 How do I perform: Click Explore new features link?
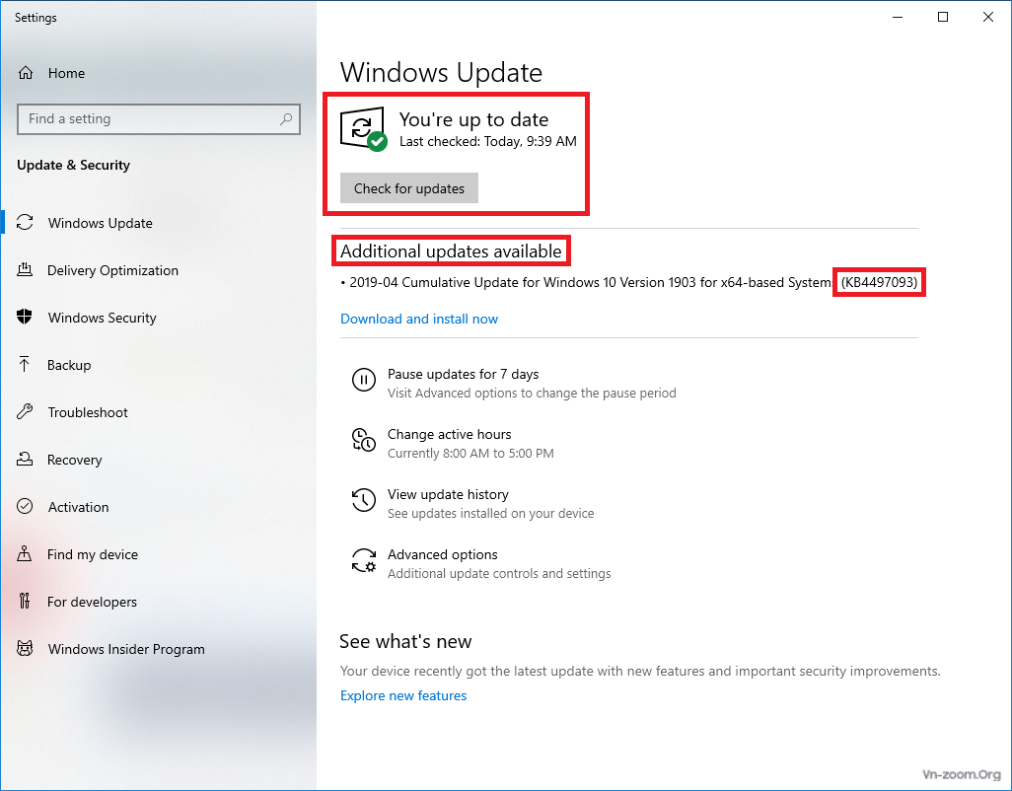[403, 695]
